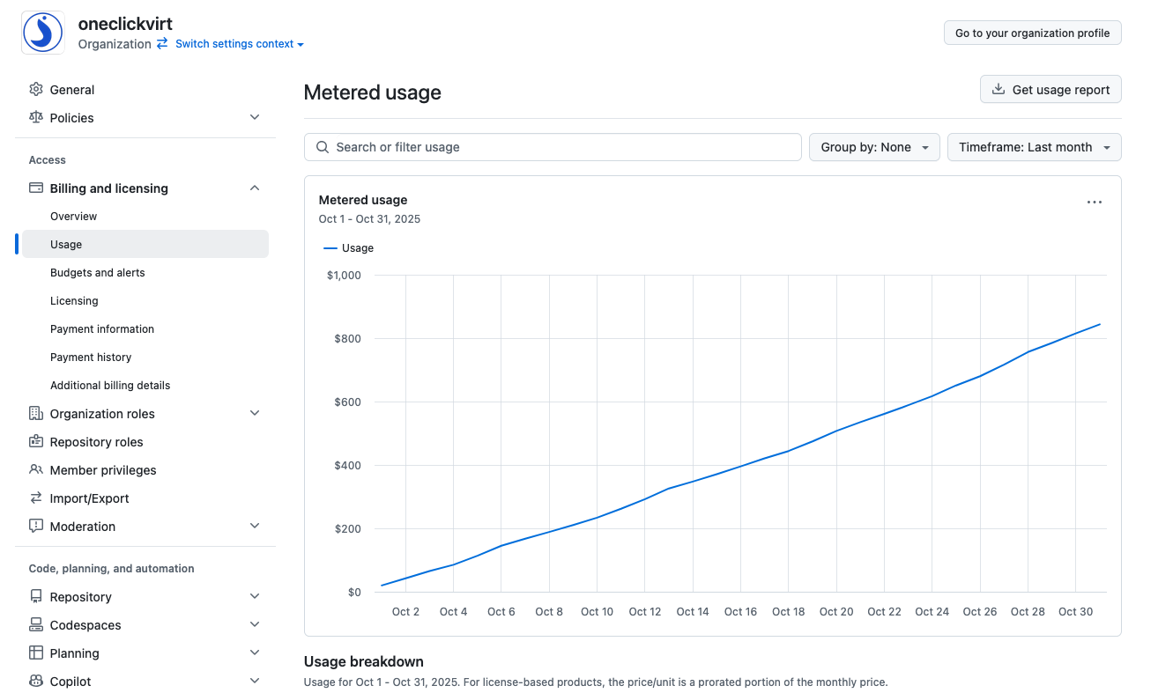Click Go to your organization profile button
This screenshot has height=693, width=1173.
1033,33
